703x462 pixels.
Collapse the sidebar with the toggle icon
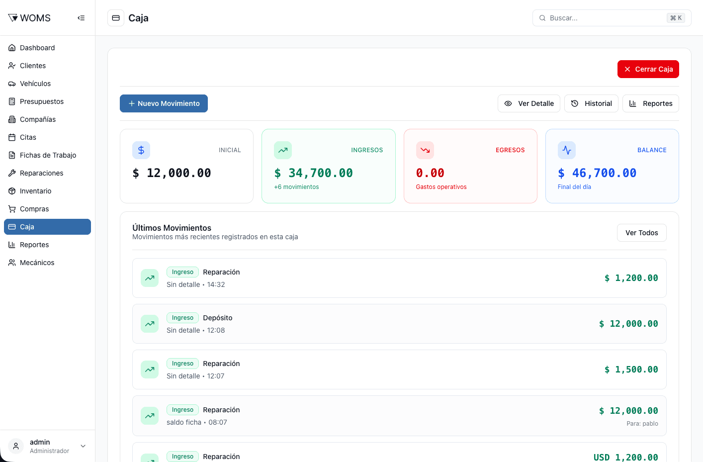81,18
